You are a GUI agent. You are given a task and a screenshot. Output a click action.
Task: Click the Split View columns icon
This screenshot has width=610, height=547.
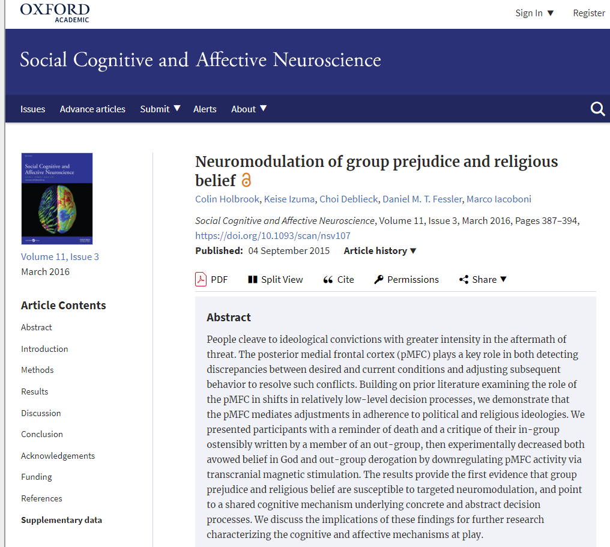coord(253,279)
